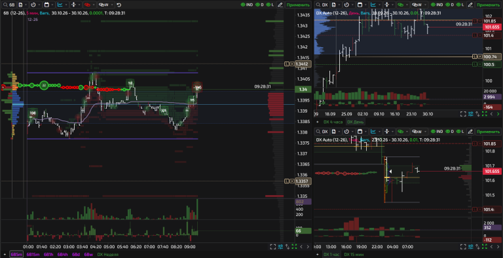Click the scroll-left arrow below the 6B chart

(x=301, y=247)
